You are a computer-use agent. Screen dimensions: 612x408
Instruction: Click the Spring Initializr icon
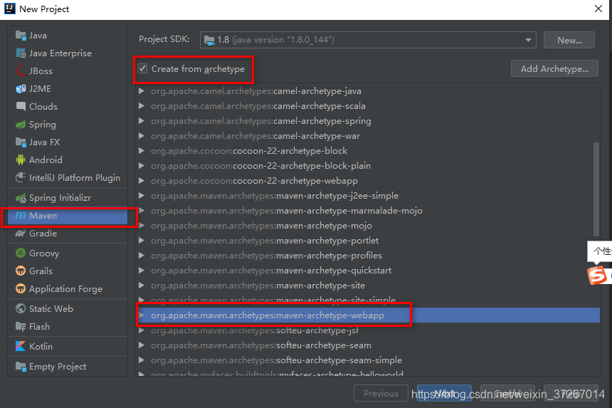(21, 199)
